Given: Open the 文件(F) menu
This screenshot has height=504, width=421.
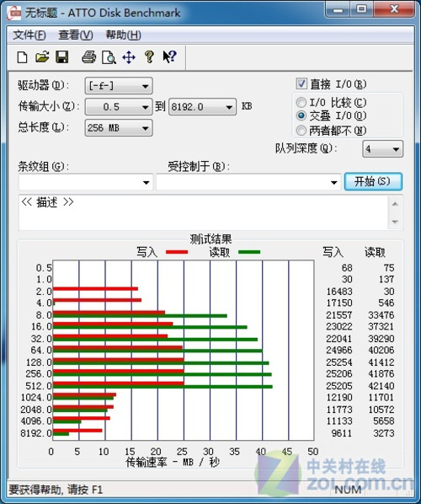Looking at the screenshot, I should pyautogui.click(x=29, y=35).
